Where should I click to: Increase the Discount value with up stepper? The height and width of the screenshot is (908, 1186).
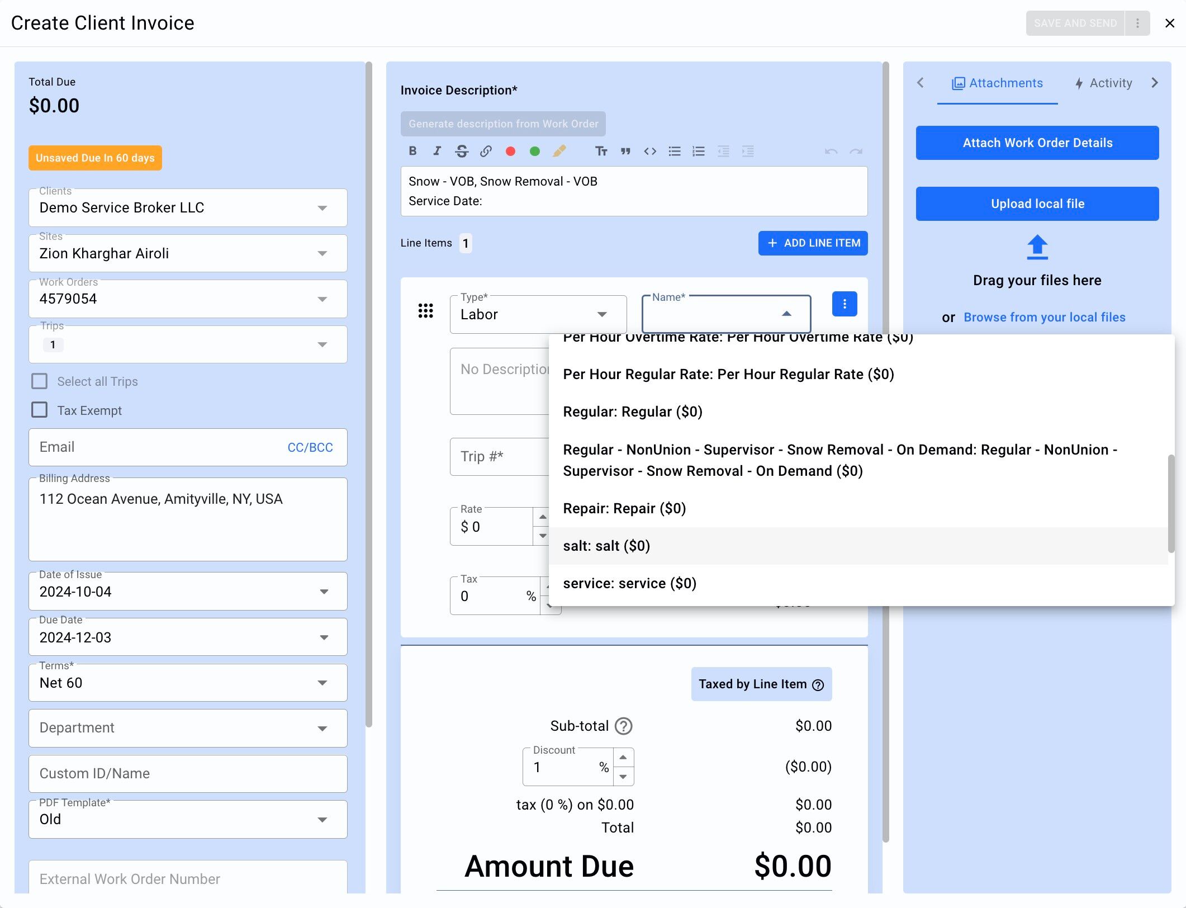623,757
